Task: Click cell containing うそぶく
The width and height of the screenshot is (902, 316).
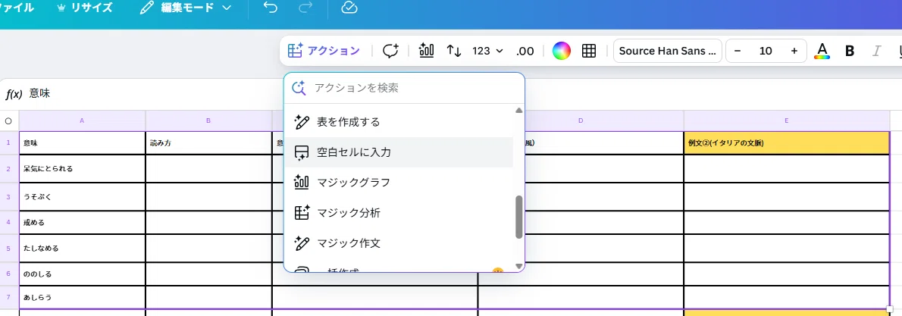Action: pos(83,197)
